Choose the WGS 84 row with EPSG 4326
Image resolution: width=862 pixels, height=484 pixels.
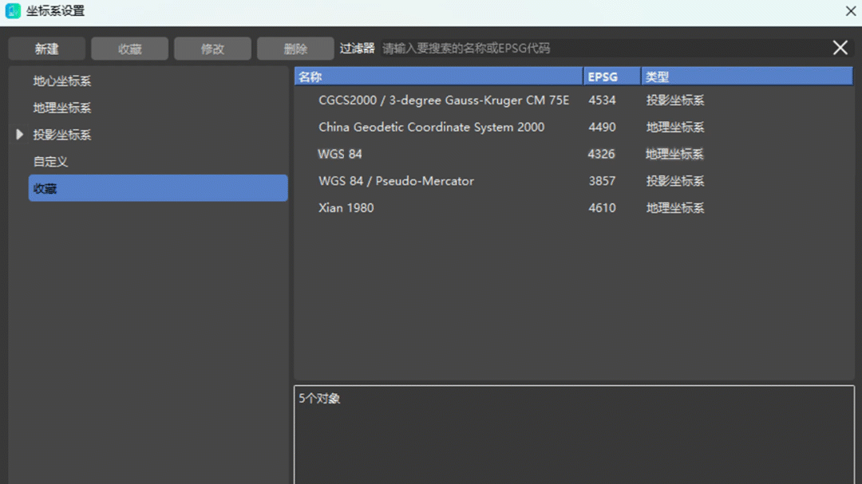pyautogui.click(x=340, y=154)
